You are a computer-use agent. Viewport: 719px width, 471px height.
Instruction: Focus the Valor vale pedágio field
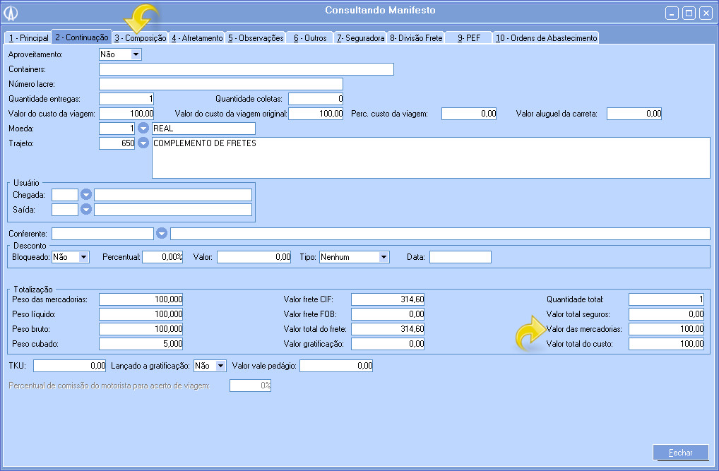click(x=336, y=366)
